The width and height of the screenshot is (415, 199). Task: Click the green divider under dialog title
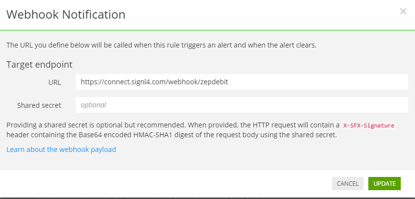click(x=207, y=30)
